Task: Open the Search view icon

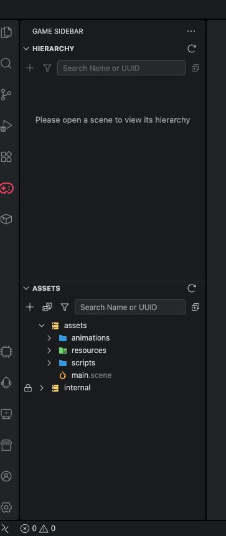Action: pos(6,63)
